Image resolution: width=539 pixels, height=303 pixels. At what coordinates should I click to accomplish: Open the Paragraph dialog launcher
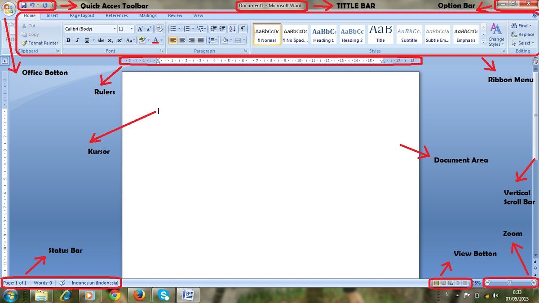(x=245, y=51)
